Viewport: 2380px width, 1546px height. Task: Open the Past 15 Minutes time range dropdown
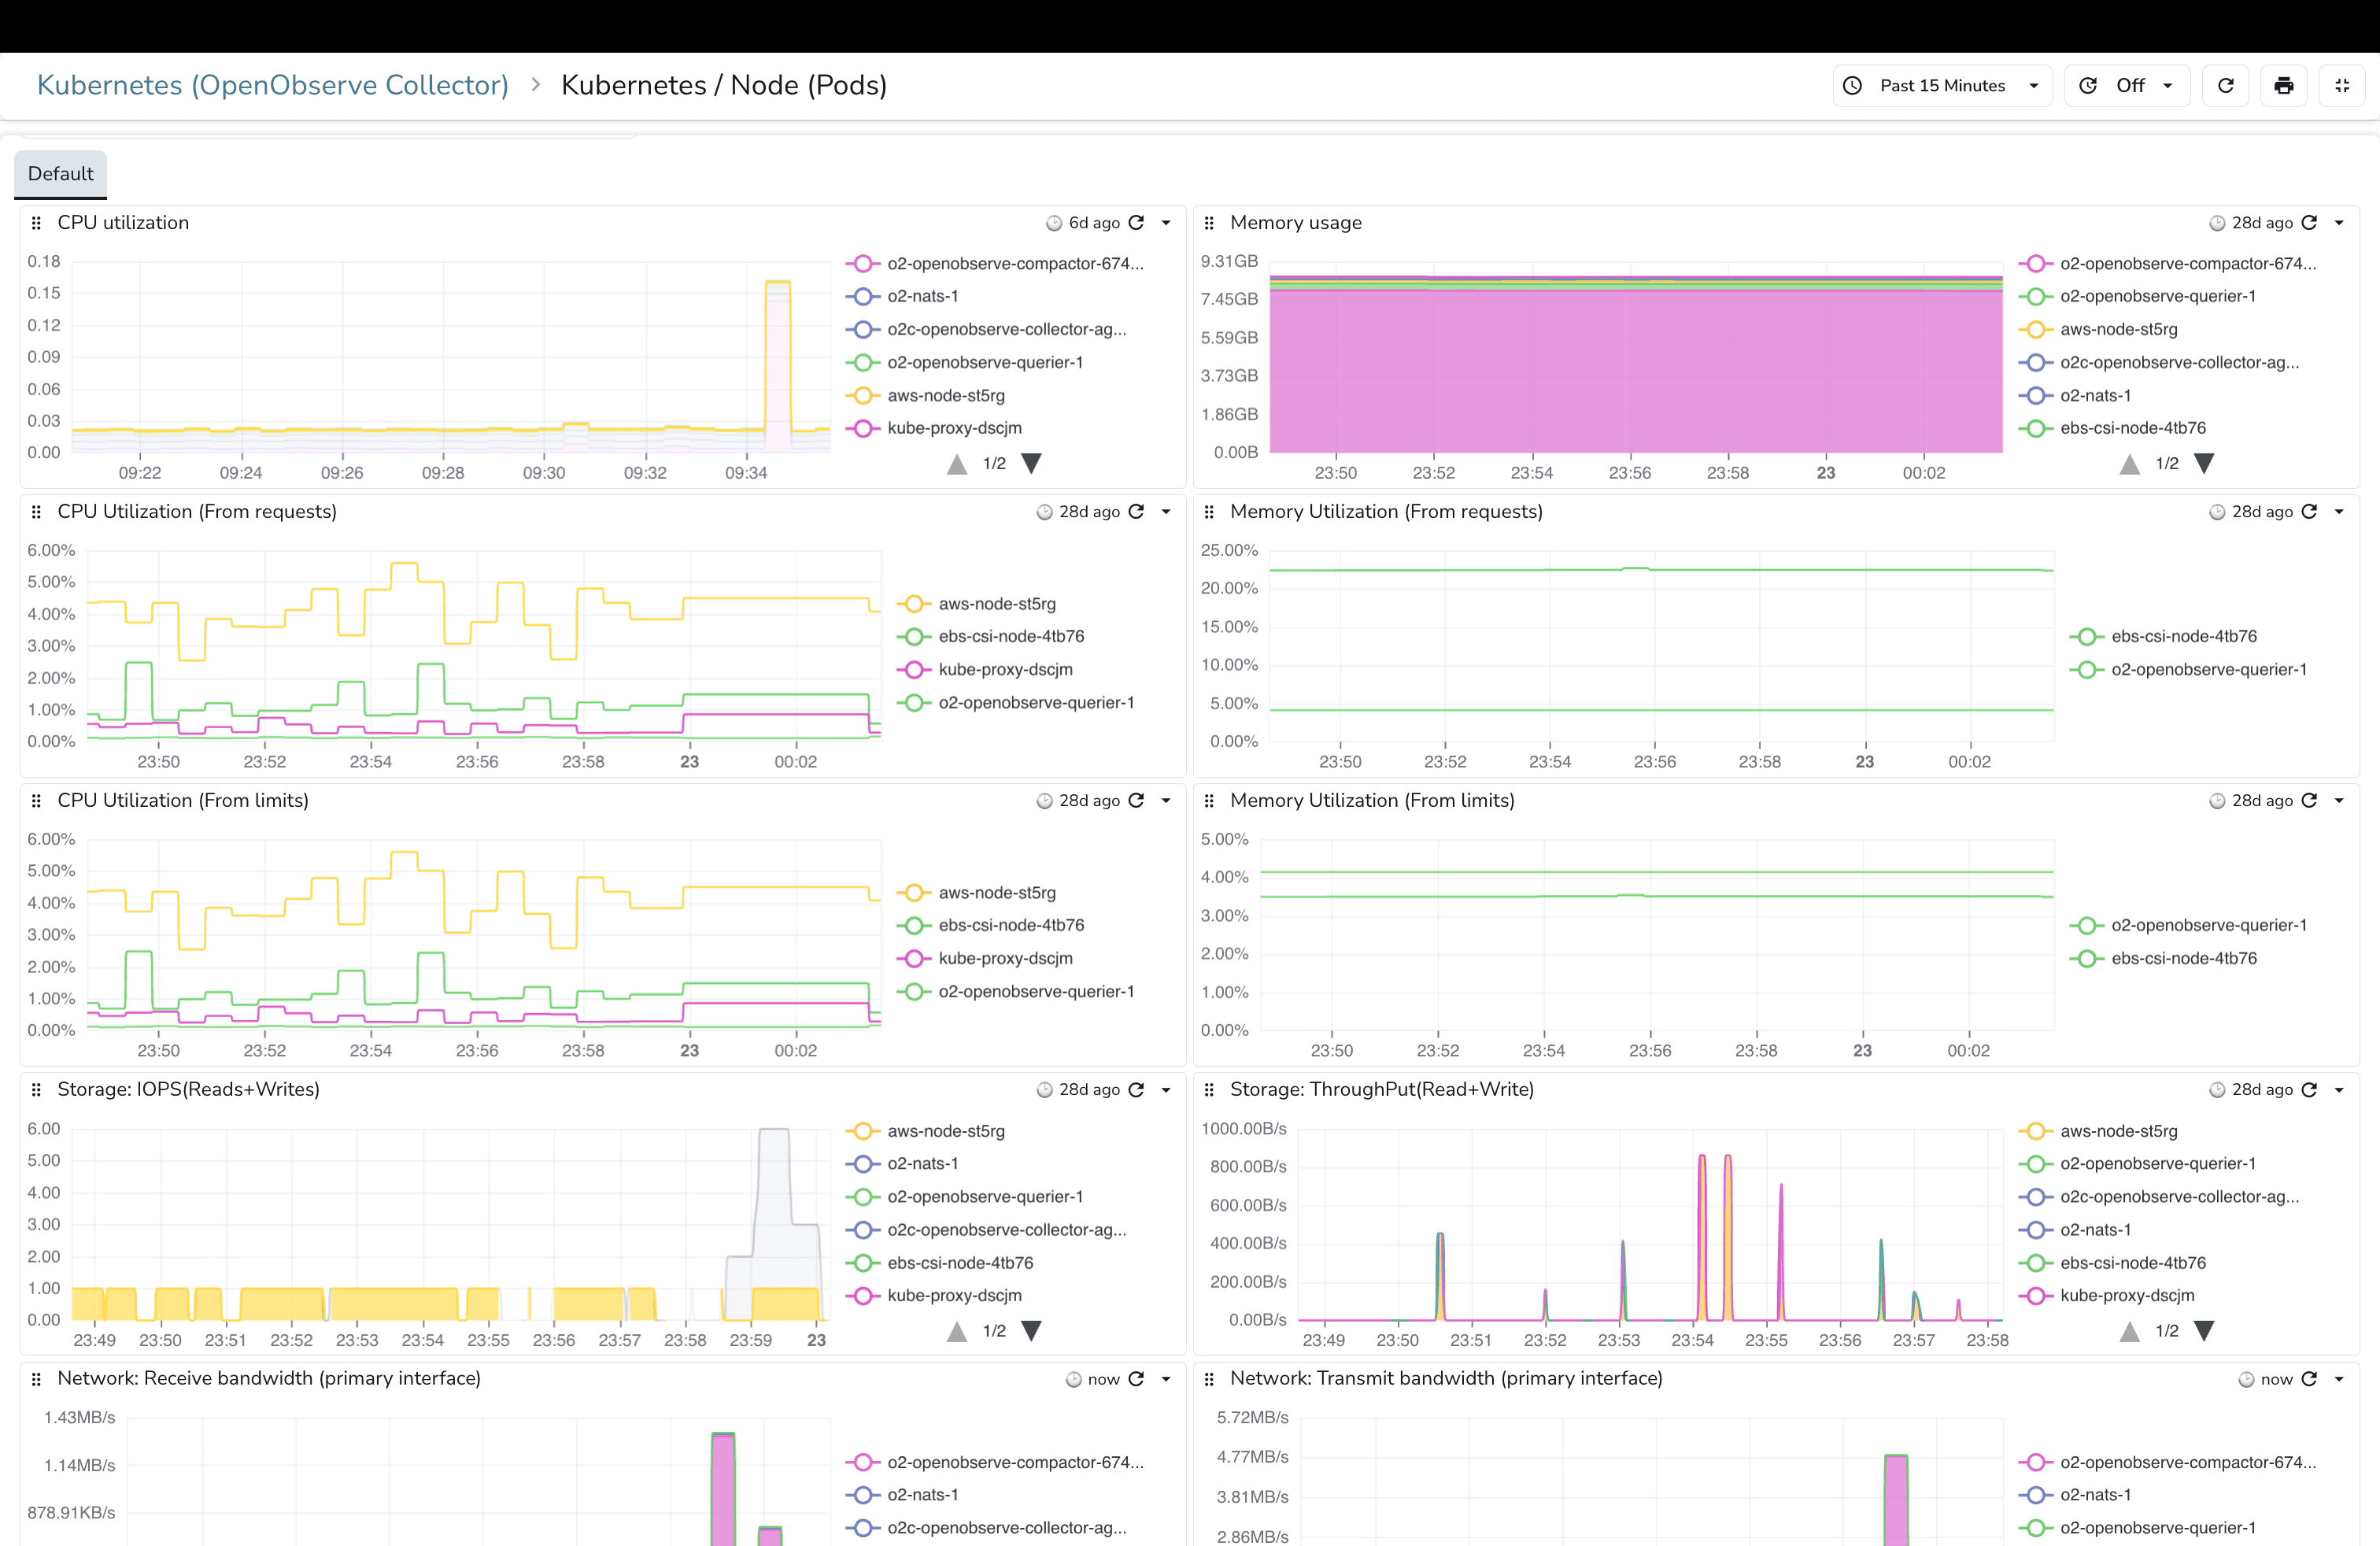[x=1940, y=85]
